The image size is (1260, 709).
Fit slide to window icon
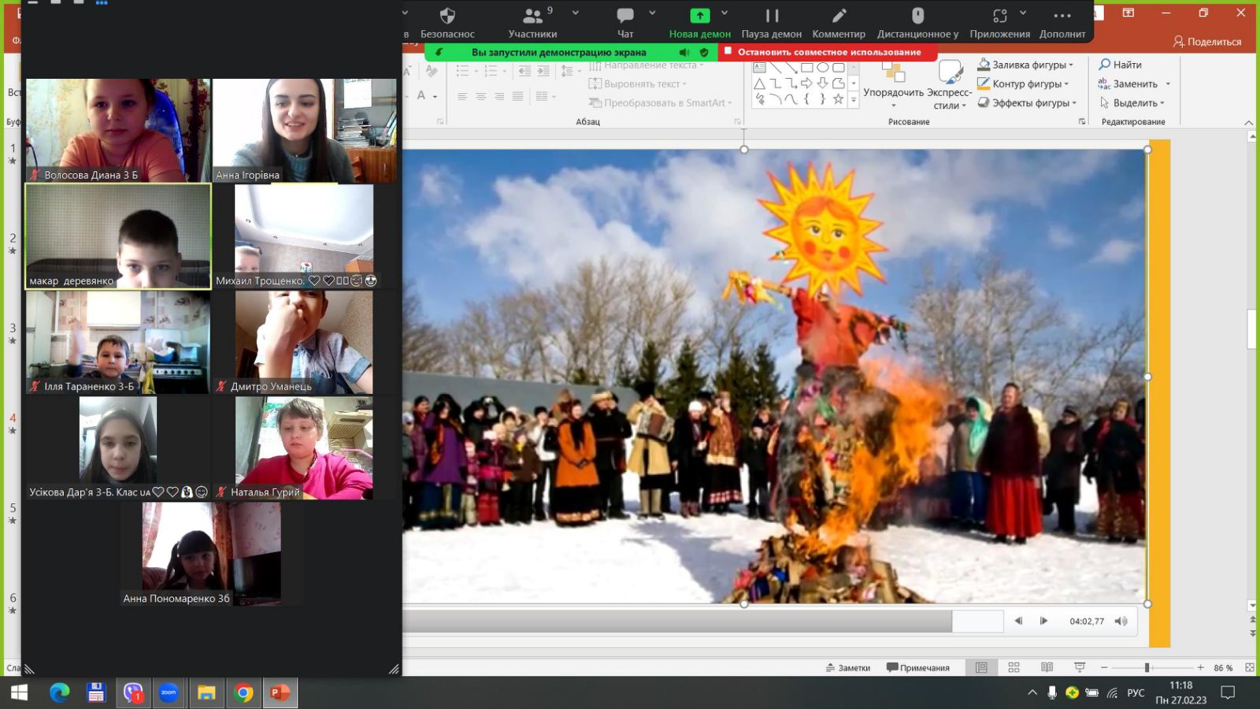1250,667
